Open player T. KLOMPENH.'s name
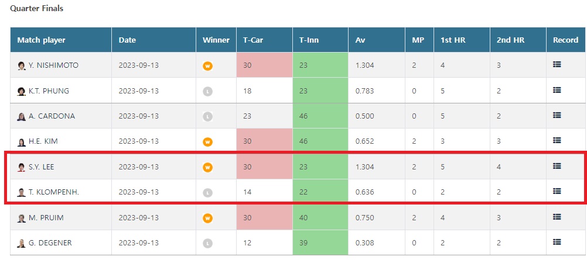The width and height of the screenshot is (587, 260). 53,192
